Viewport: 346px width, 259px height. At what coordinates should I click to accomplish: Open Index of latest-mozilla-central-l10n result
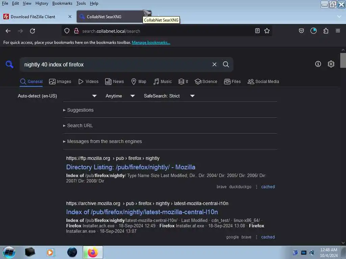pyautogui.click(x=142, y=212)
